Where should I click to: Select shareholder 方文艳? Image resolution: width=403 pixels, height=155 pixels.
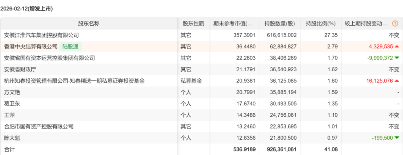point(12,92)
